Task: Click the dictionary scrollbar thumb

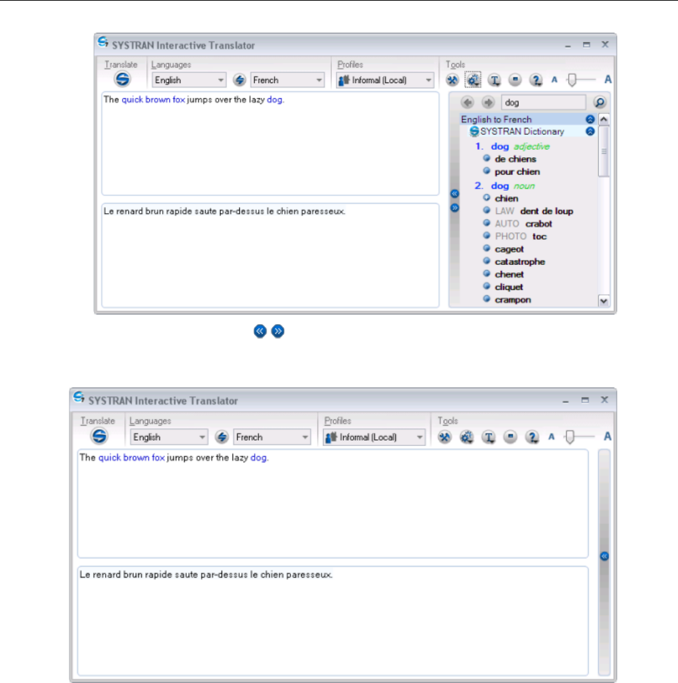Action: [x=604, y=151]
